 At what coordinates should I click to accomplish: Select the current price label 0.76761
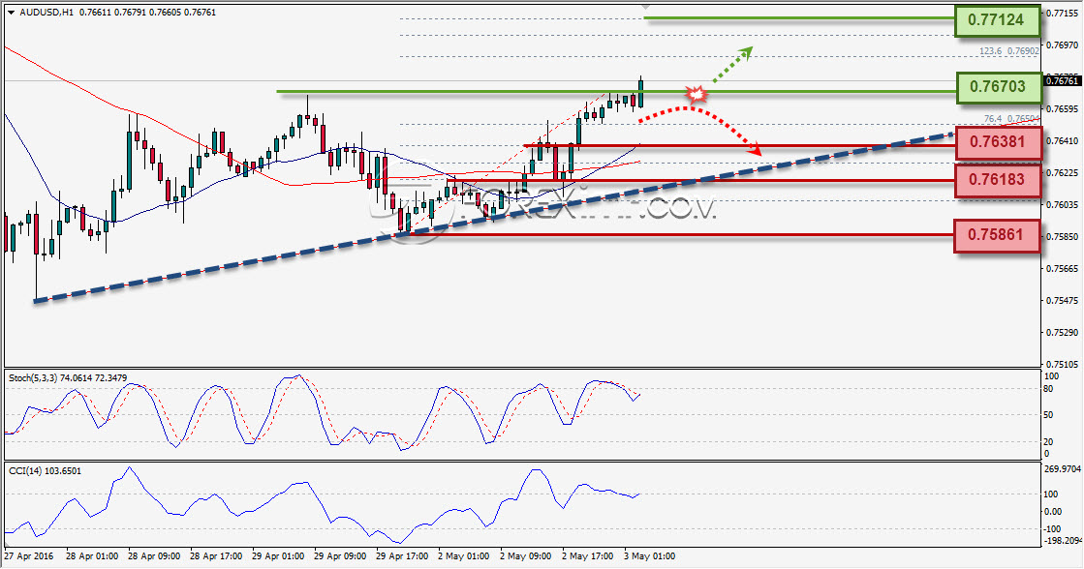tap(1061, 80)
